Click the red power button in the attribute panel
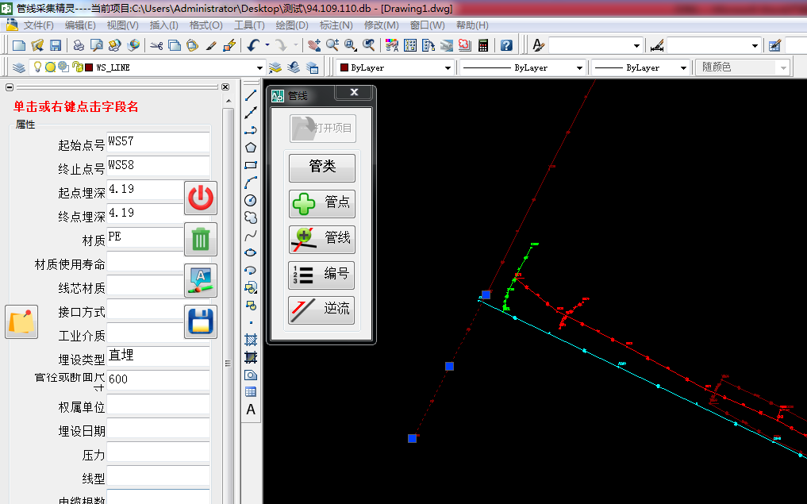The image size is (807, 504). (x=201, y=198)
